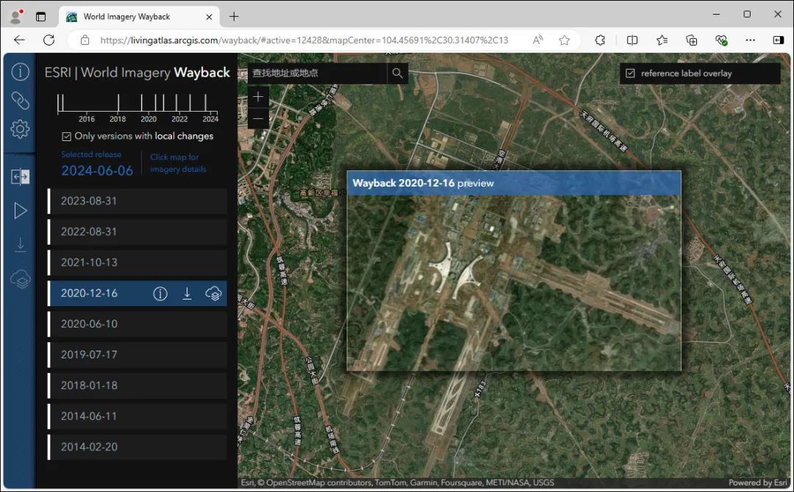Open the browser favorites menu
Viewport: 794px width, 492px height.
(x=661, y=40)
